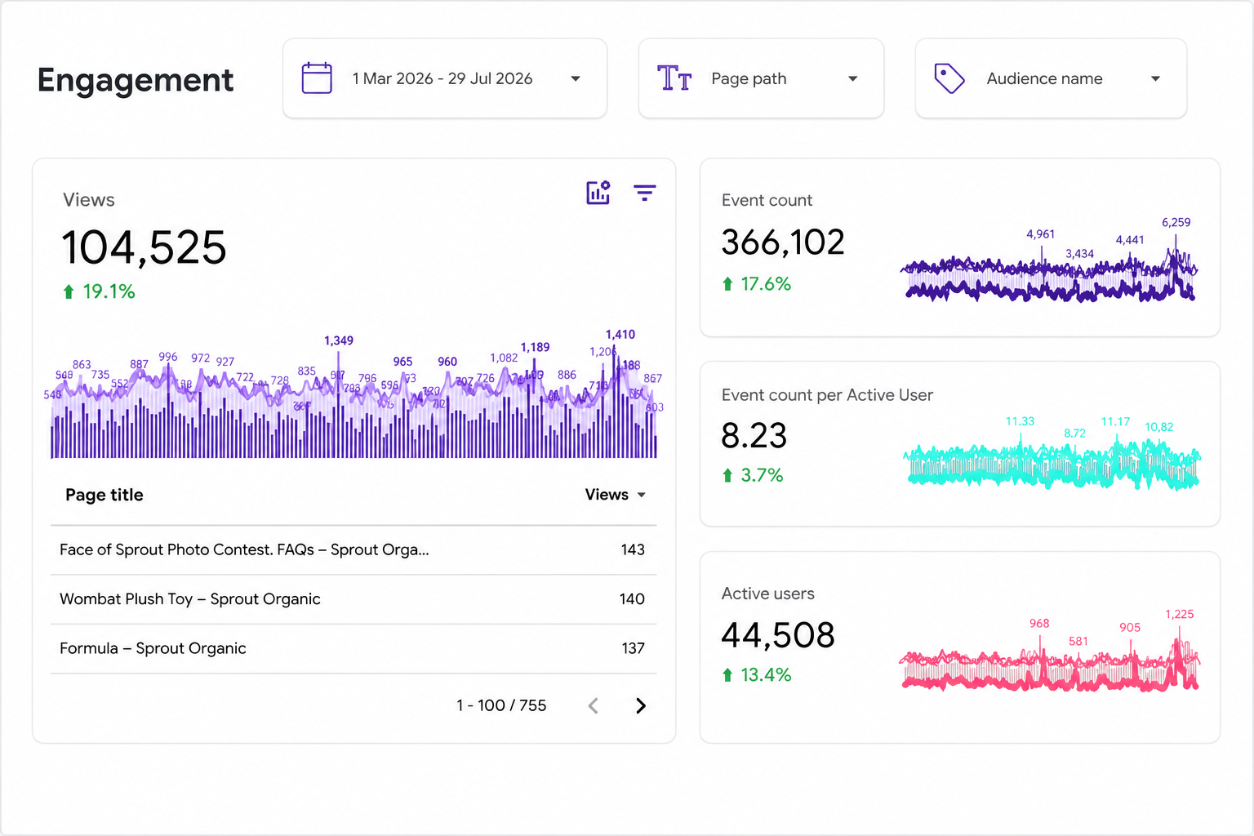The image size is (1254, 836).
Task: Open the filter lines icon in Views card
Action: (645, 193)
